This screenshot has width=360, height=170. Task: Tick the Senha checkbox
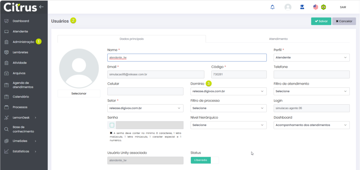112,125
